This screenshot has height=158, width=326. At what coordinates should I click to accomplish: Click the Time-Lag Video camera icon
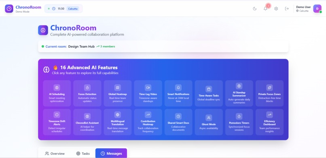click(x=148, y=87)
